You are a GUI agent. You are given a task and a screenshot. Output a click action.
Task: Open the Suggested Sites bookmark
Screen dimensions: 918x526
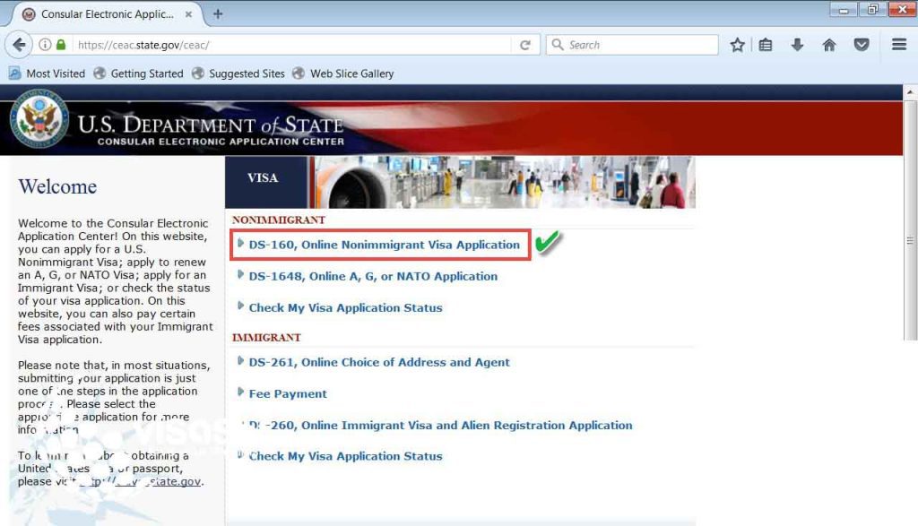[238, 73]
